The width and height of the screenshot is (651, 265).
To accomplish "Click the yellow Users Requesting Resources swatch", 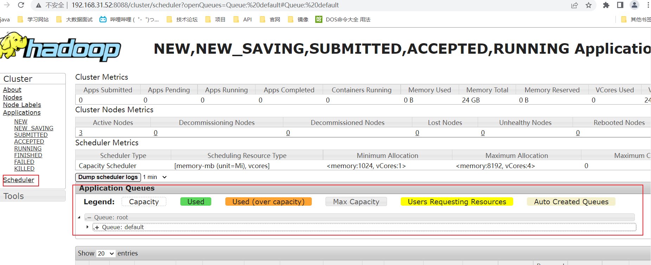I will click(457, 202).
